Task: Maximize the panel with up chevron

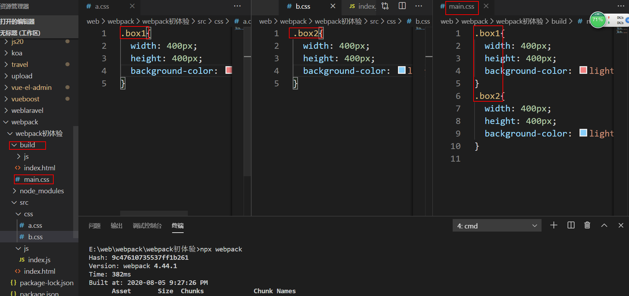Action: [x=604, y=225]
